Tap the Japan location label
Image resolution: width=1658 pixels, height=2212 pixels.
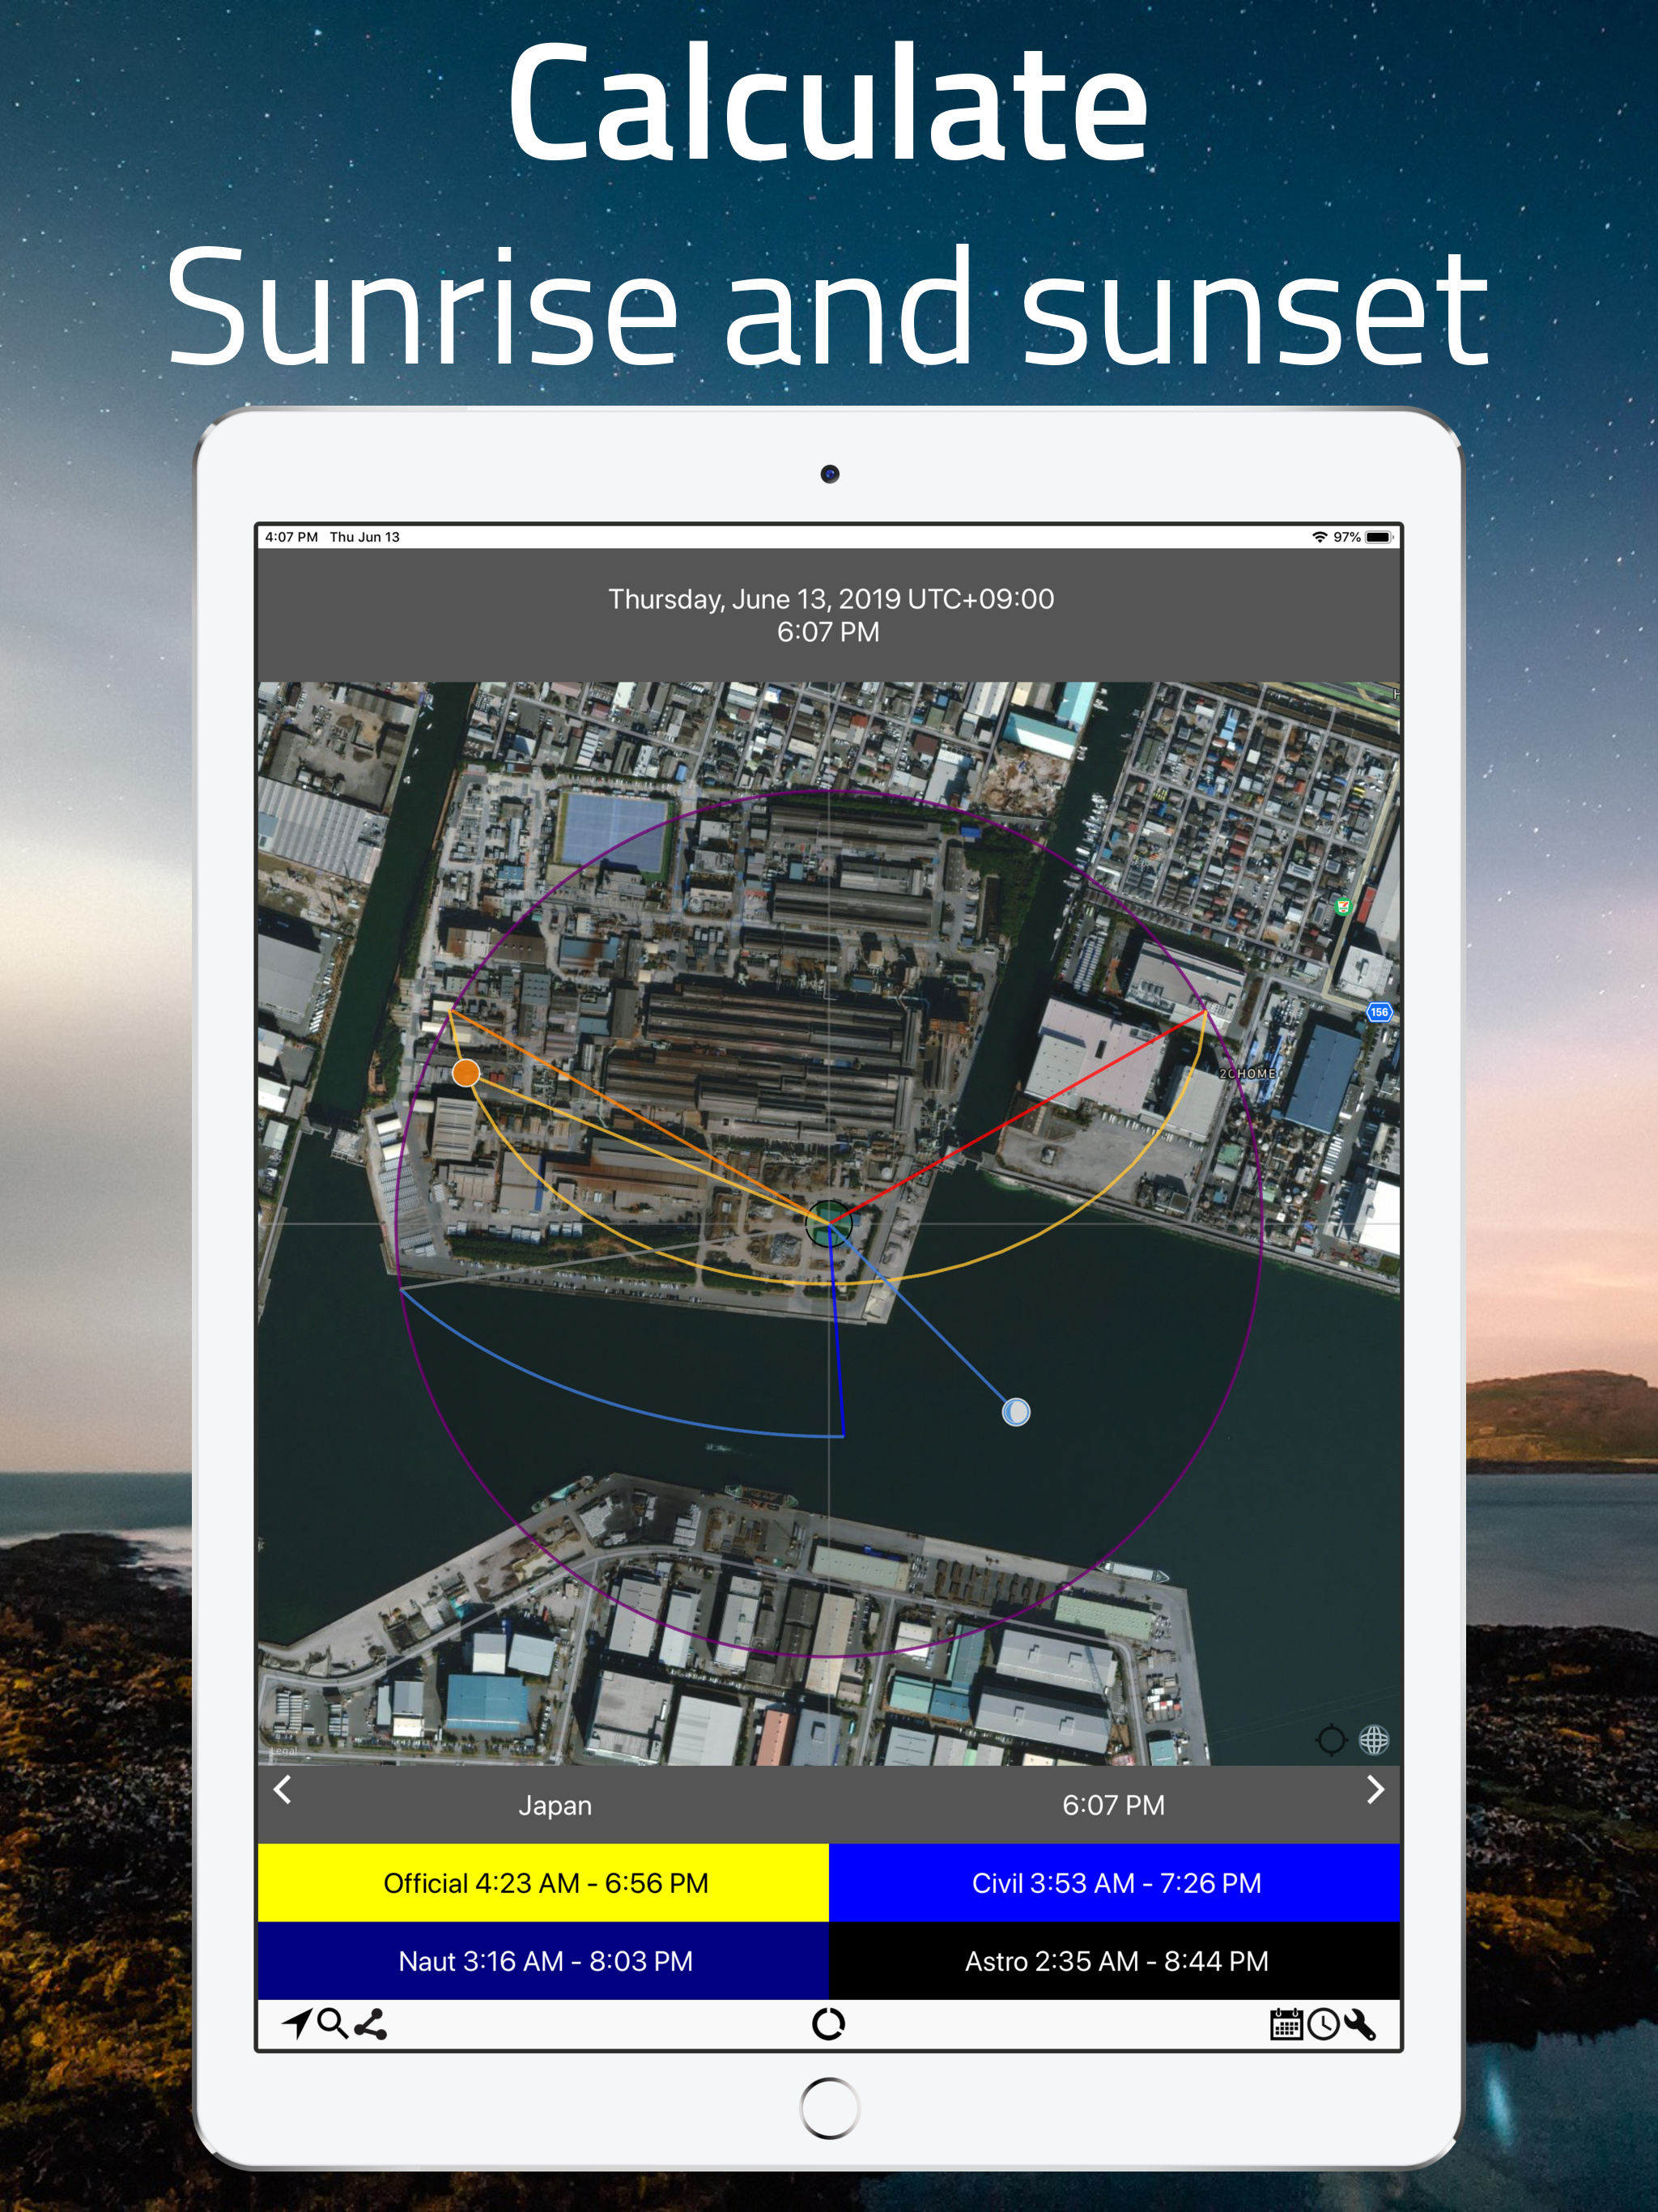click(555, 1805)
